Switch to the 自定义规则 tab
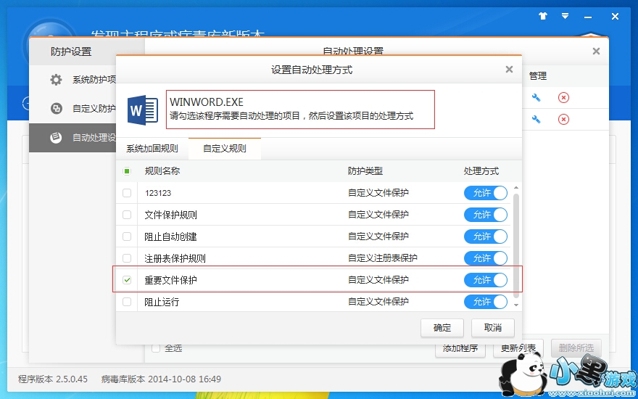Viewport: 638px width, 399px height. pyautogui.click(x=225, y=149)
